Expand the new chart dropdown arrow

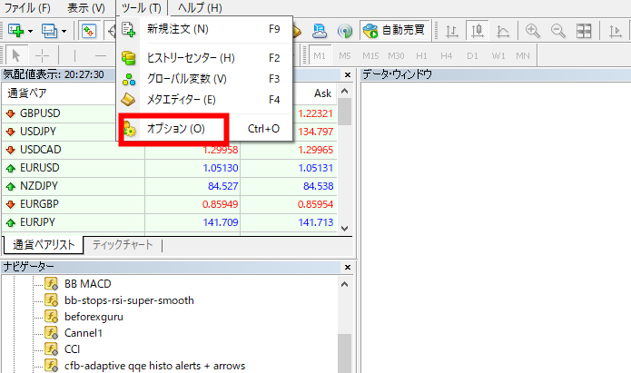(x=31, y=31)
